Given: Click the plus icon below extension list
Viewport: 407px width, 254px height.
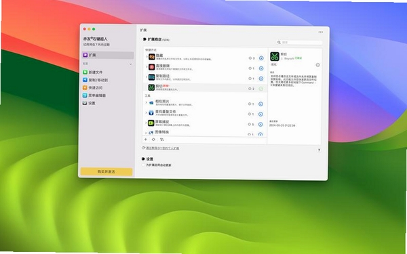Looking at the screenshot, I should click(x=146, y=140).
